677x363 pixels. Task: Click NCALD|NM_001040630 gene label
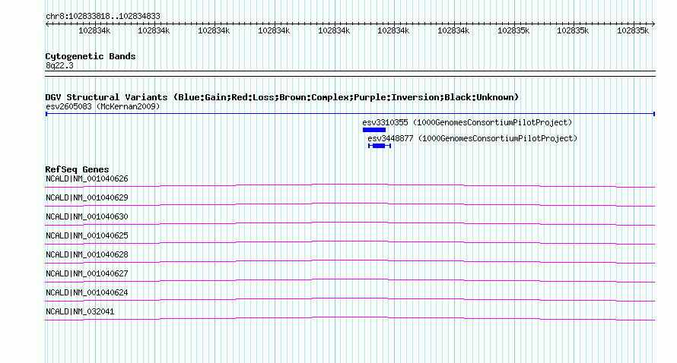pos(87,216)
